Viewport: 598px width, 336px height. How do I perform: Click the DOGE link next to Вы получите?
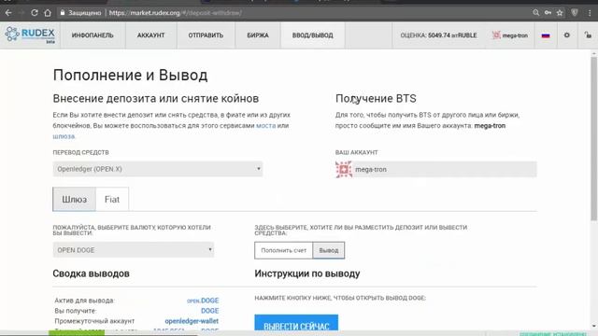(x=209, y=311)
